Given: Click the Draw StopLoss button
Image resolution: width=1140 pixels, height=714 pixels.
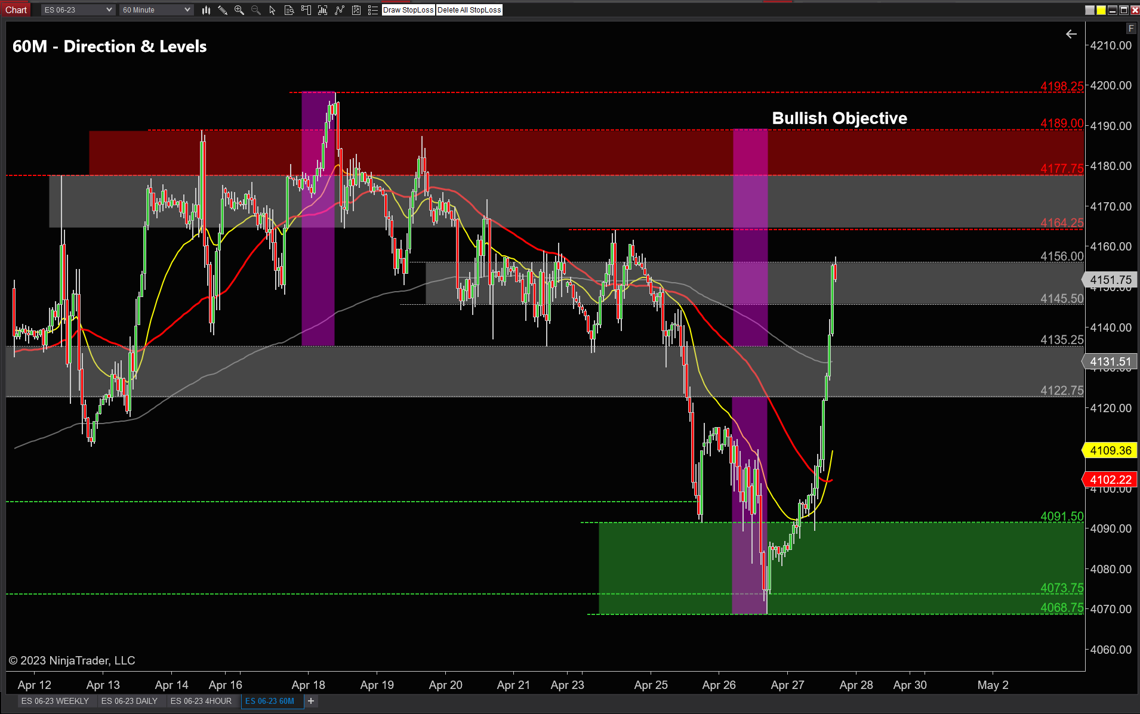Looking at the screenshot, I should (408, 10).
